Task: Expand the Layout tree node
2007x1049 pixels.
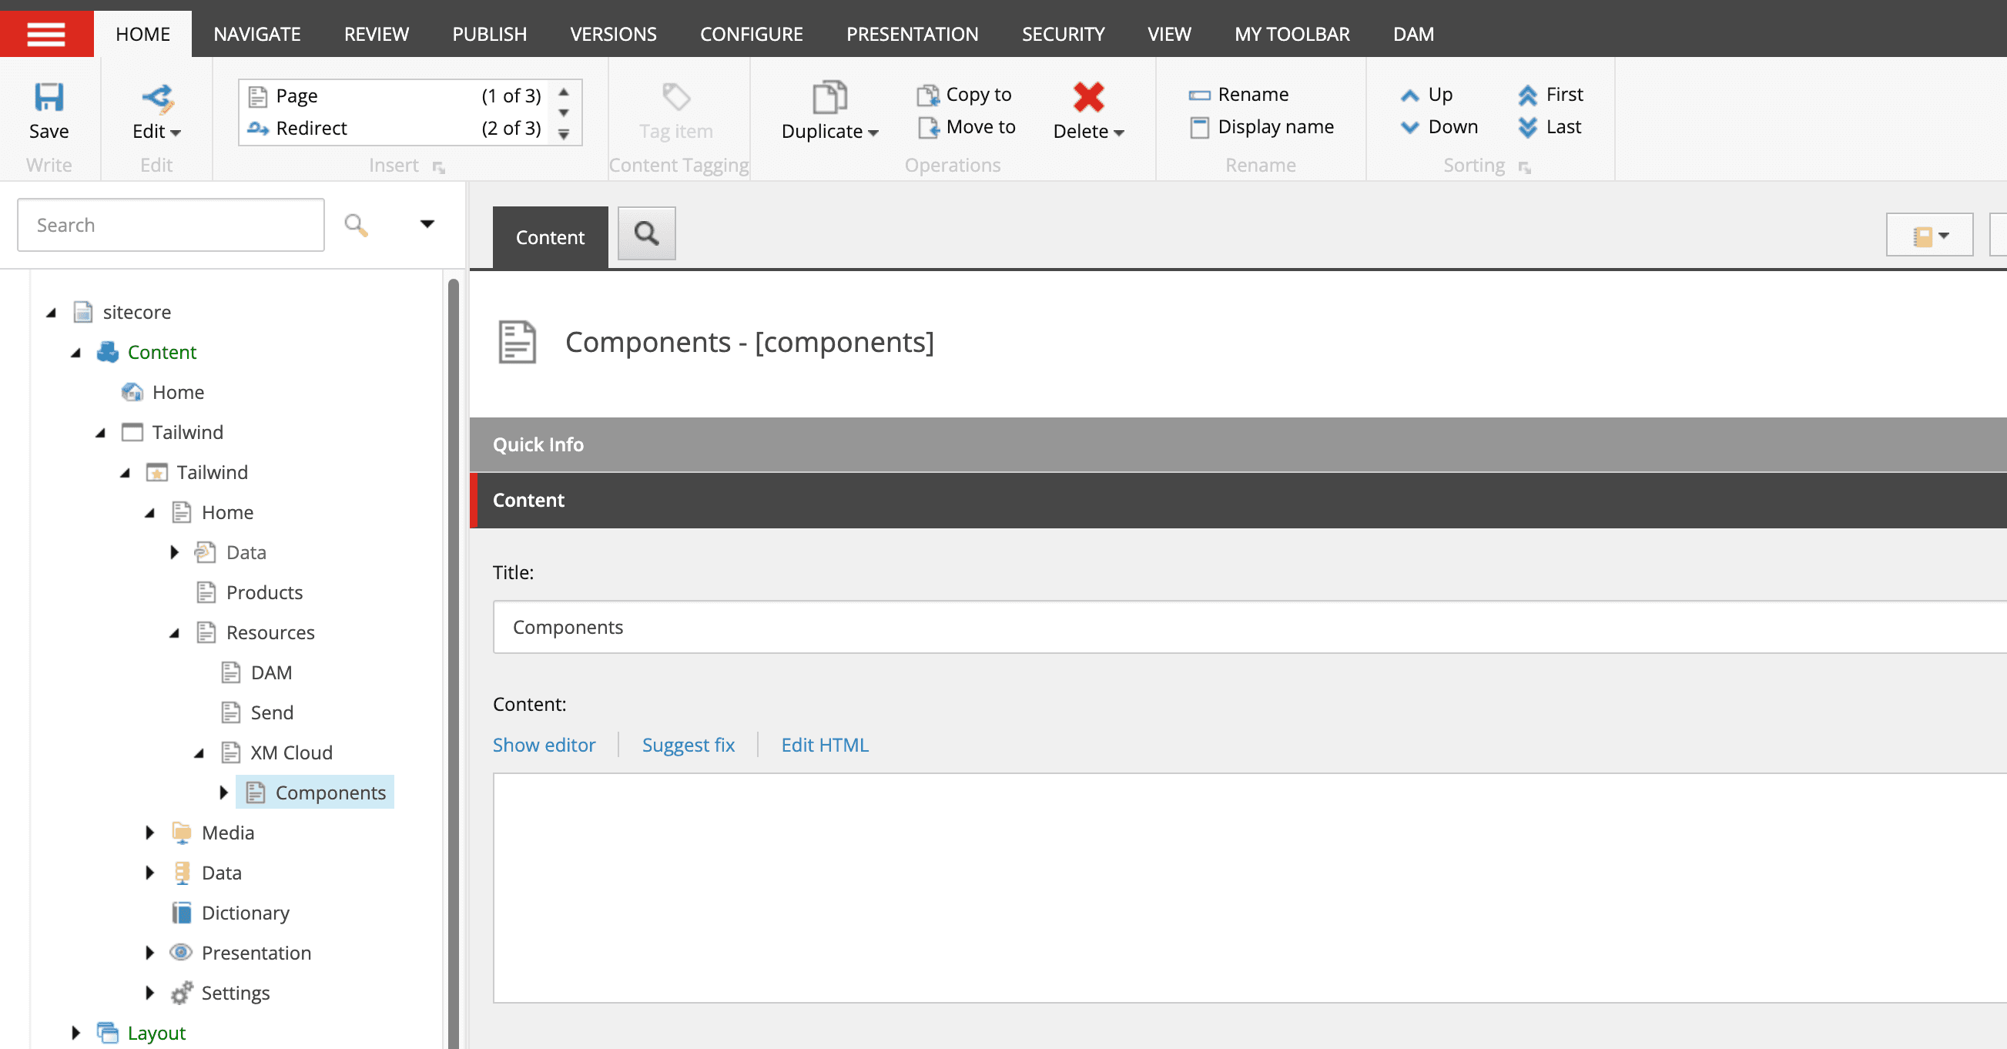Action: coord(75,1033)
